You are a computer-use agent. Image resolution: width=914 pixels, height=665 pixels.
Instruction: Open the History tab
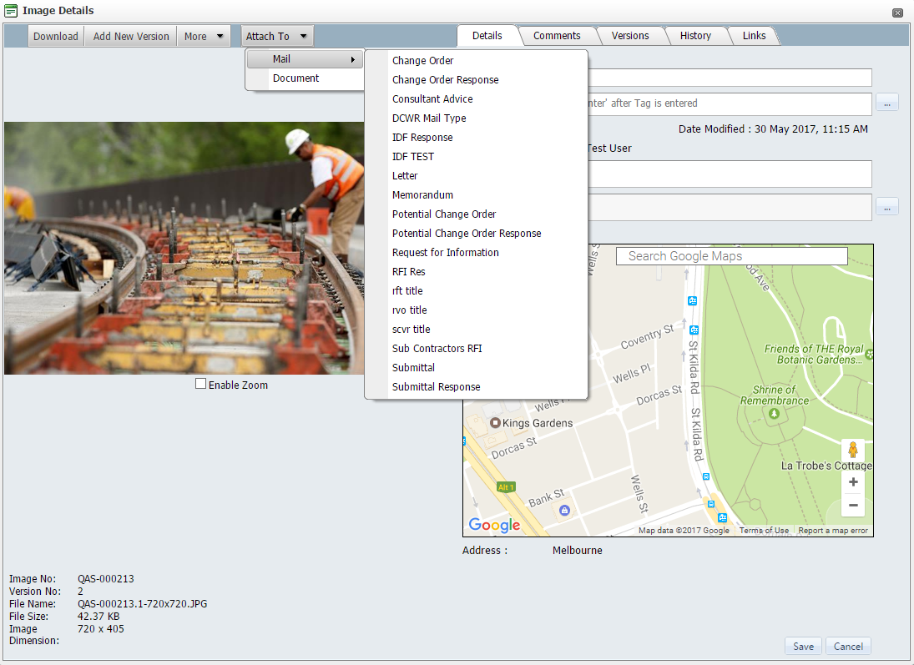(x=695, y=36)
